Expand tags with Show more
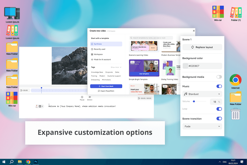247x165 pixels. coord(116,67)
